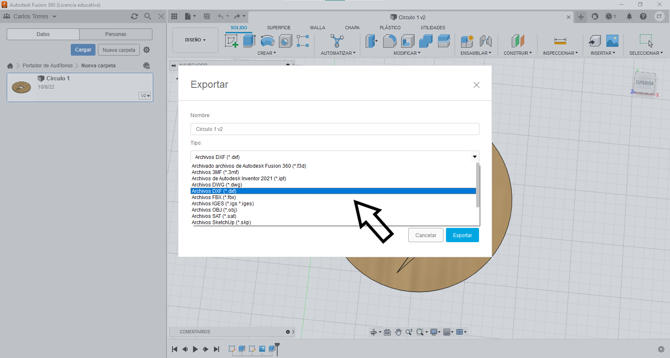
Task: Click the blue Exportar button
Action: pos(462,235)
